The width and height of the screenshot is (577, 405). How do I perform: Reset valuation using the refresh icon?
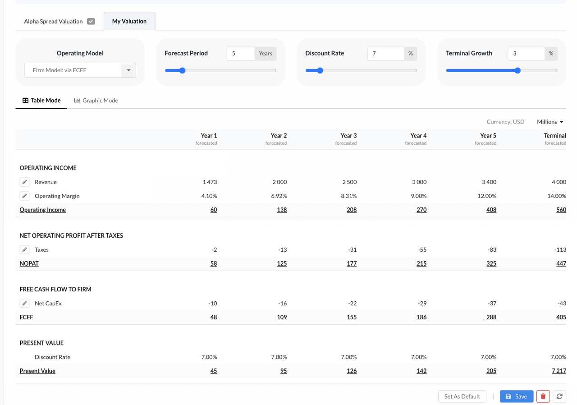559,396
